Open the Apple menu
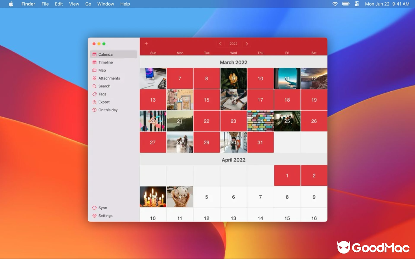415x259 pixels. pos(11,4)
